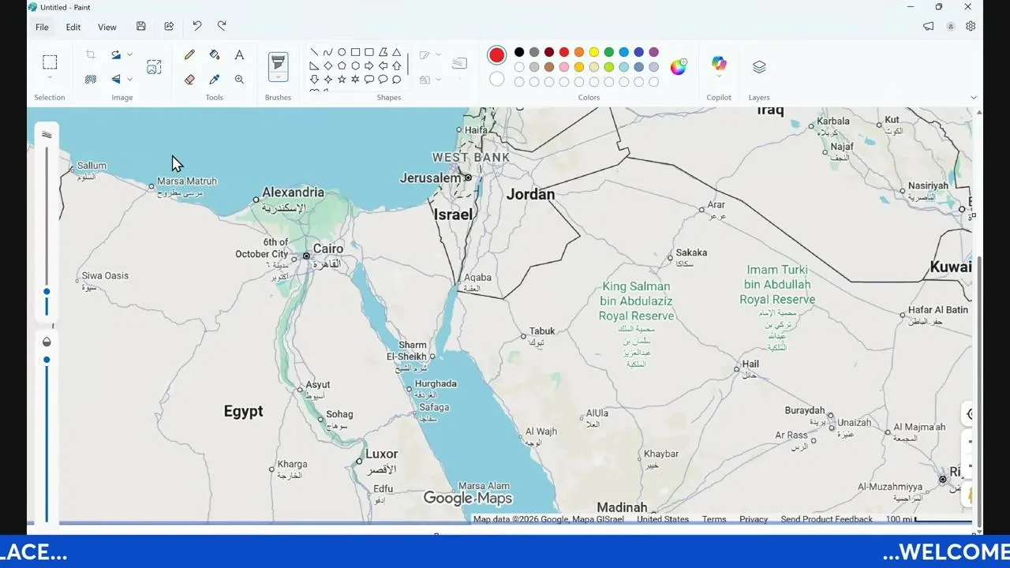Viewport: 1010px width, 568px height.
Task: Select the Eraser tool
Action: pyautogui.click(x=189, y=80)
